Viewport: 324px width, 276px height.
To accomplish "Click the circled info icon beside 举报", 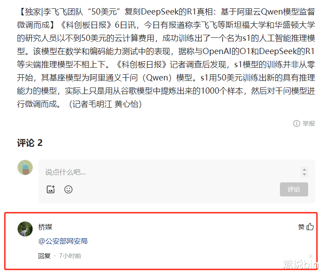I will click(x=296, y=123).
